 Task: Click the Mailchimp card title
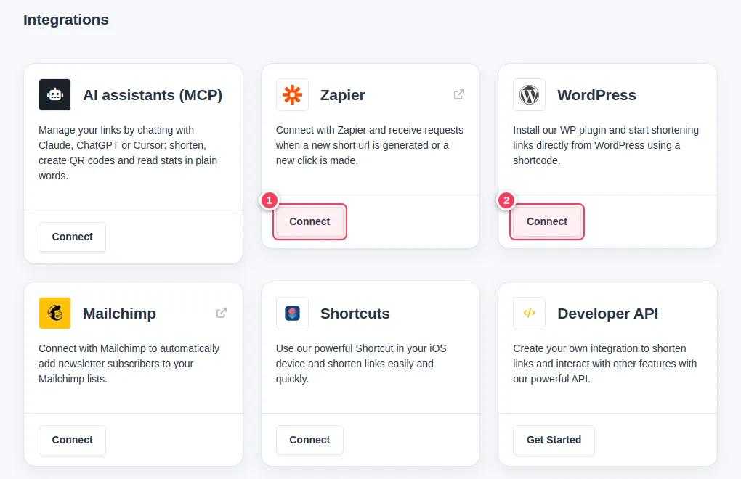coord(119,314)
